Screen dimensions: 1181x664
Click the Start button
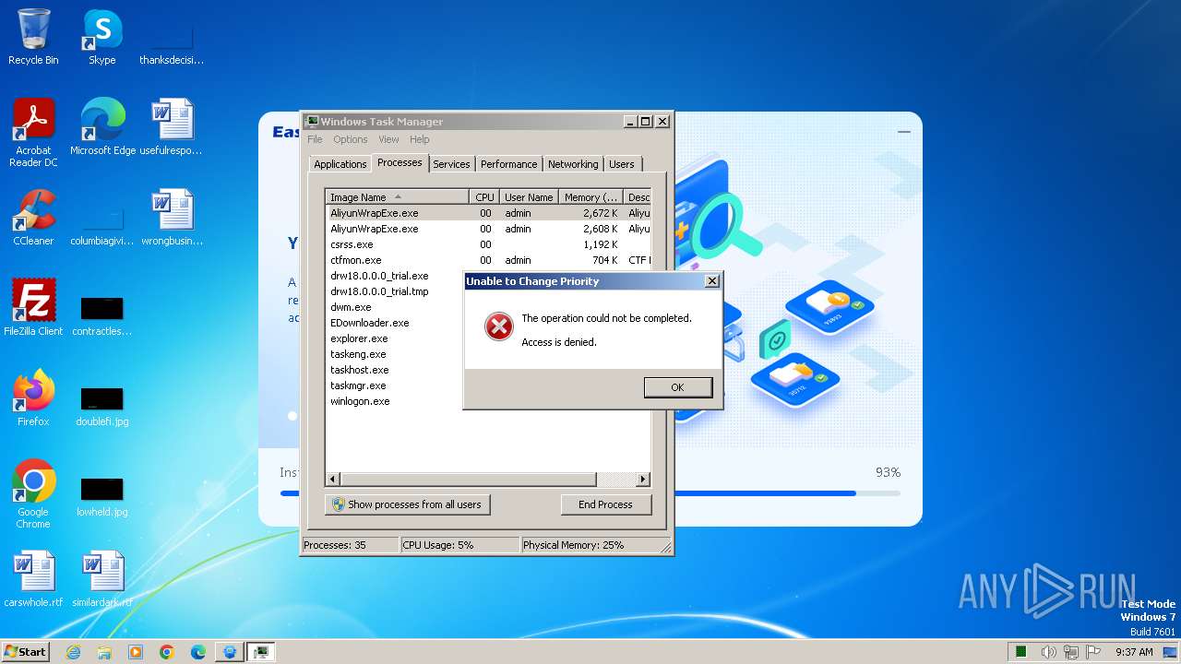(x=26, y=652)
